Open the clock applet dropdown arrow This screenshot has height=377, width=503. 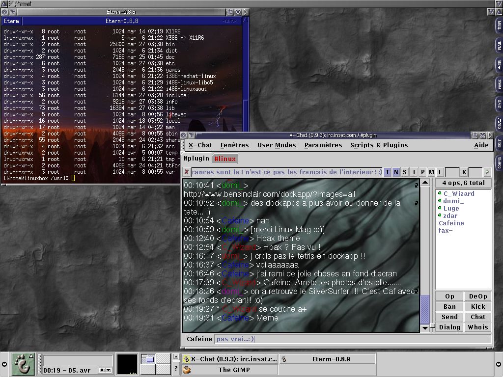(x=109, y=370)
